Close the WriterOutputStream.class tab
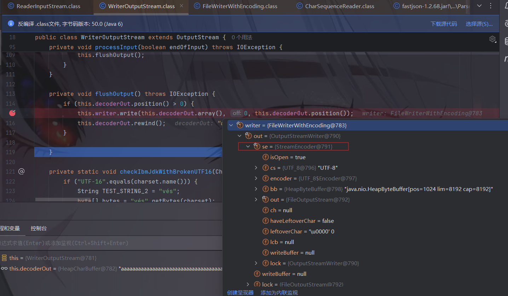Image resolution: width=508 pixels, height=296 pixels. tap(182, 6)
